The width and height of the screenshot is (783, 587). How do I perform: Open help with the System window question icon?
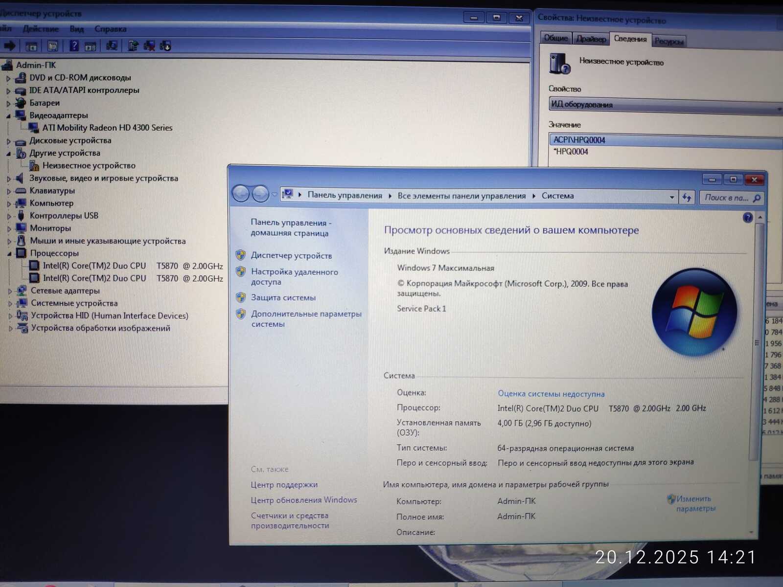[748, 218]
